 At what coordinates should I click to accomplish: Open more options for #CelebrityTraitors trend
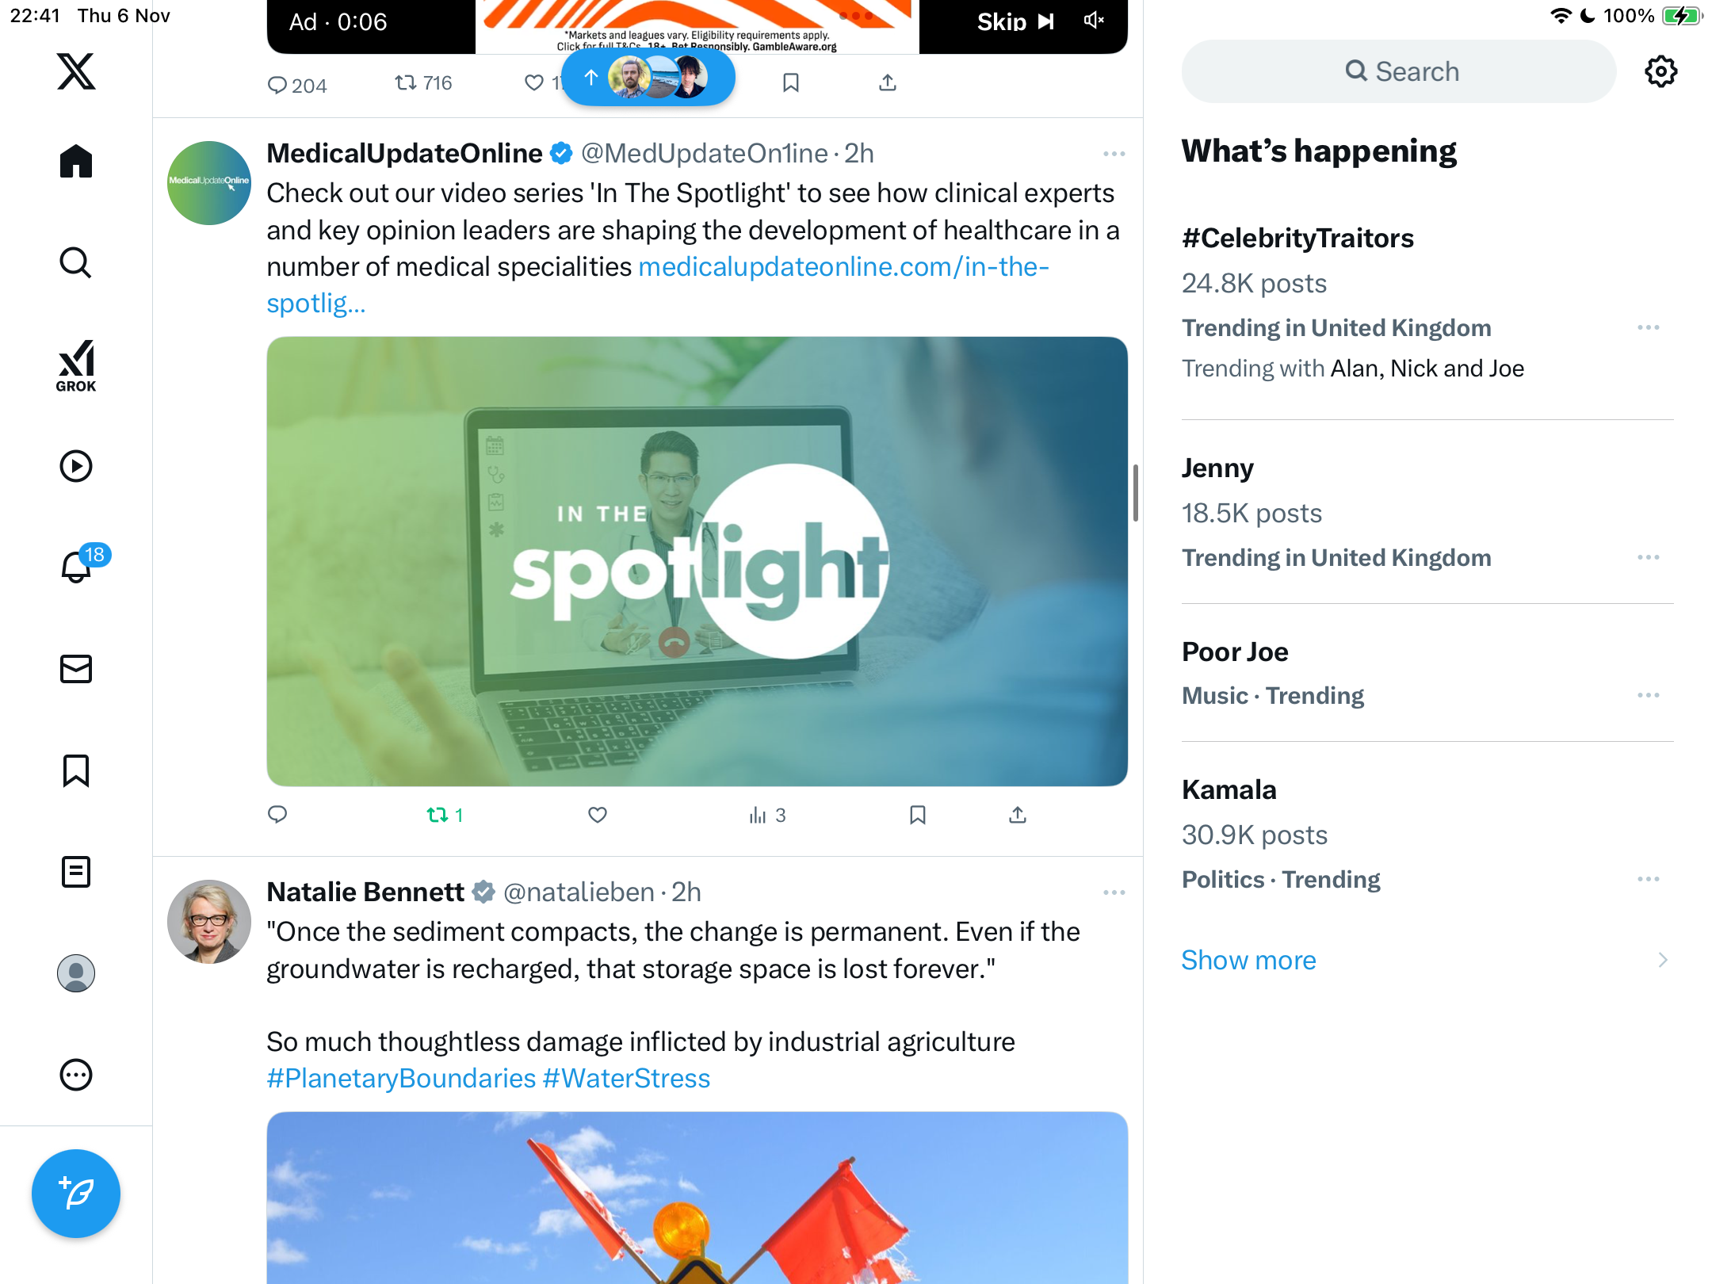(1649, 327)
